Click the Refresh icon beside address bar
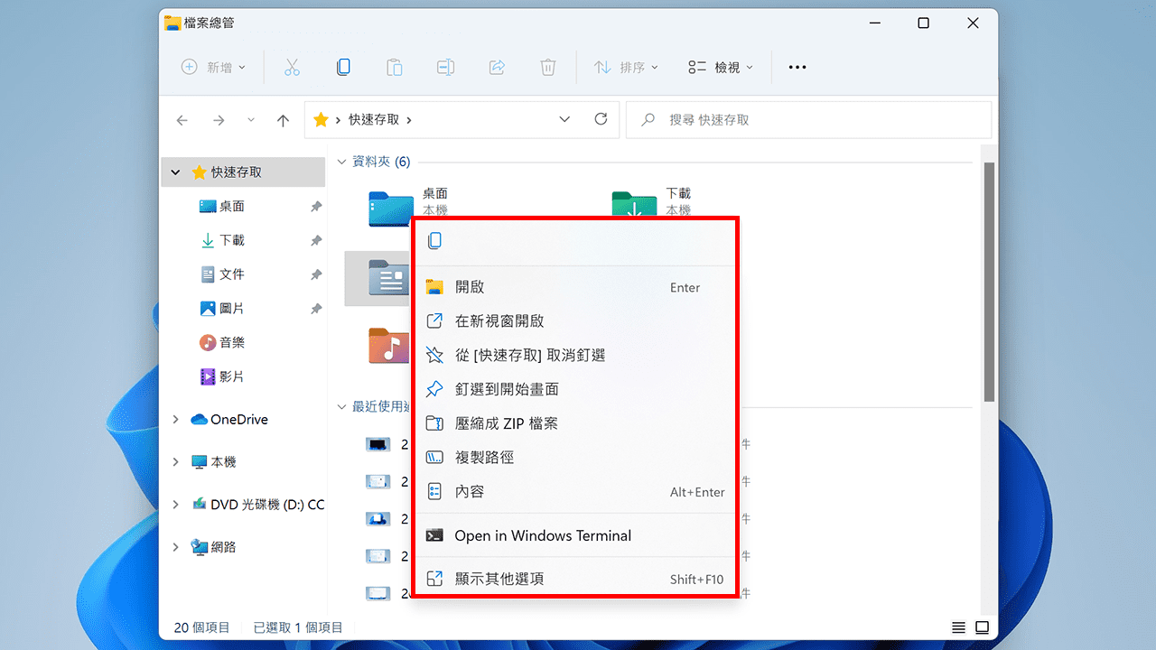The image size is (1156, 650). tap(601, 119)
